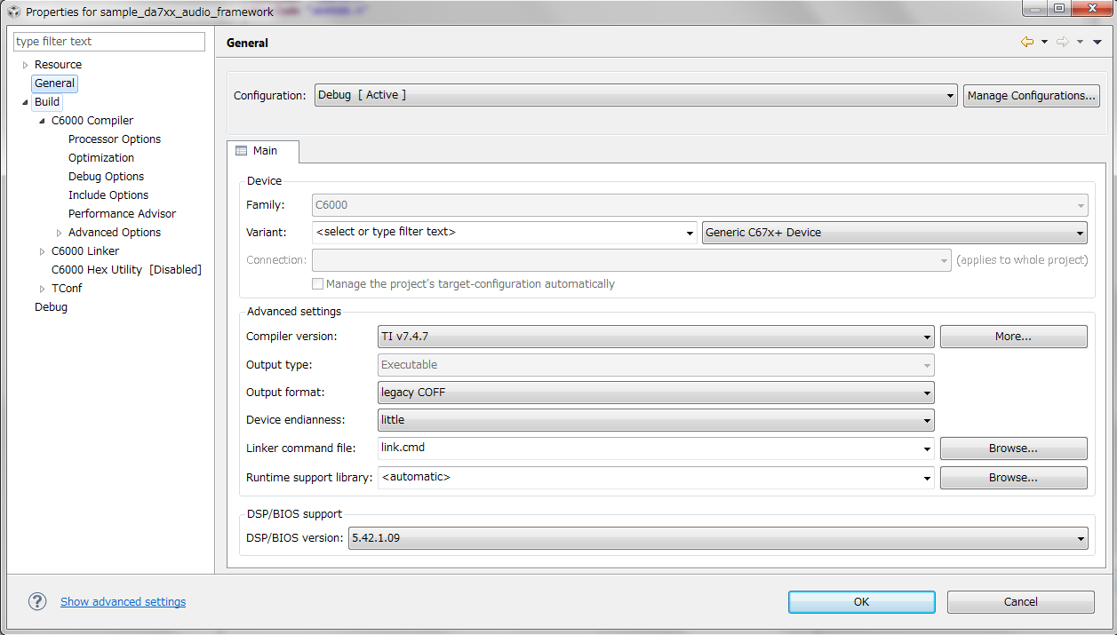Open the Linker command file dropdown arrow

click(928, 448)
